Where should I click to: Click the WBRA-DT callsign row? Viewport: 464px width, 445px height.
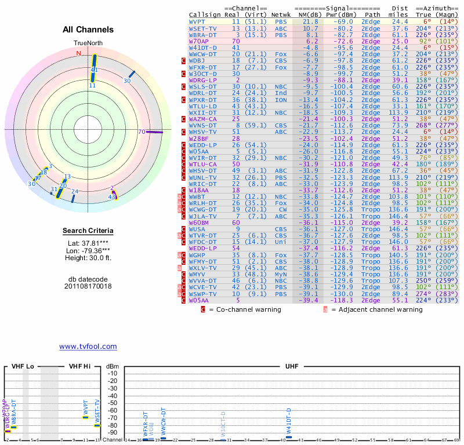pyautogui.click(x=203, y=35)
